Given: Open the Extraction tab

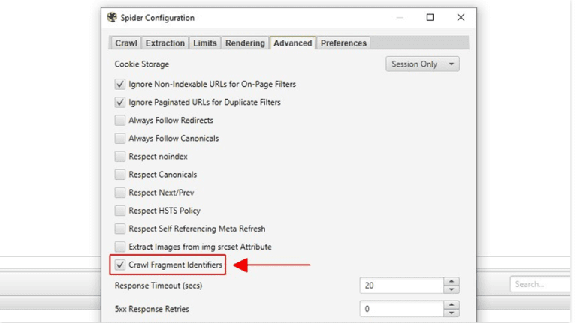Looking at the screenshot, I should [165, 43].
